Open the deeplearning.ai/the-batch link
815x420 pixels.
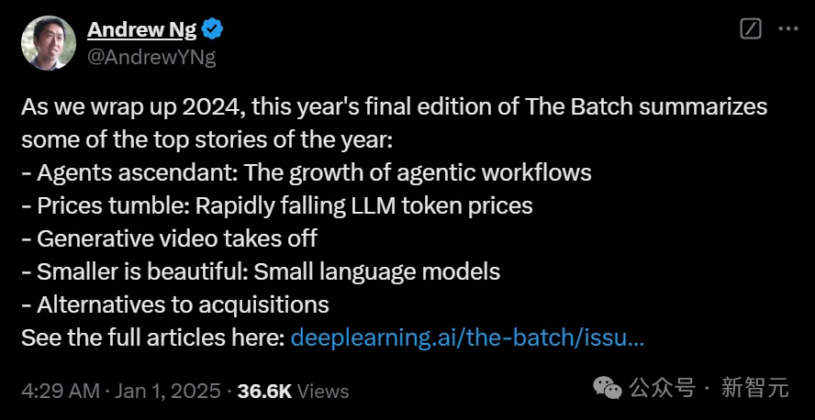coord(467,337)
